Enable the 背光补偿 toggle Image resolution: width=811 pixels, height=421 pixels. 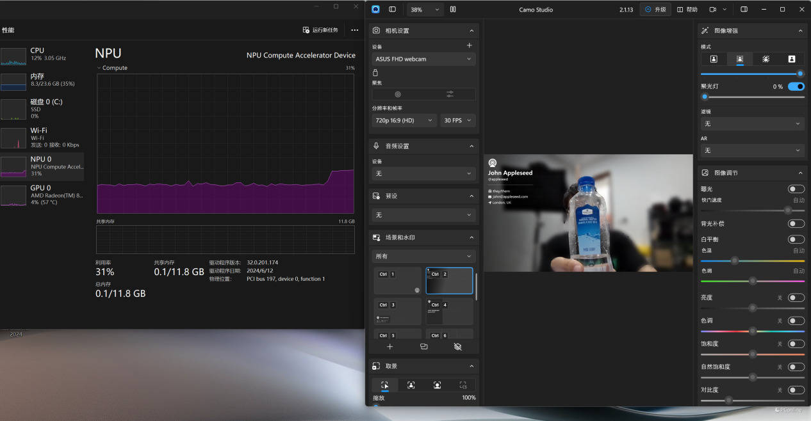pyautogui.click(x=796, y=223)
